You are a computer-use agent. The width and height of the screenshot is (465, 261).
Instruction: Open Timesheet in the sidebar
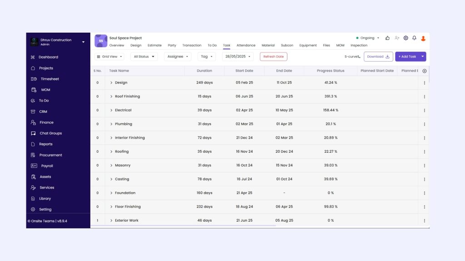pyautogui.click(x=49, y=79)
